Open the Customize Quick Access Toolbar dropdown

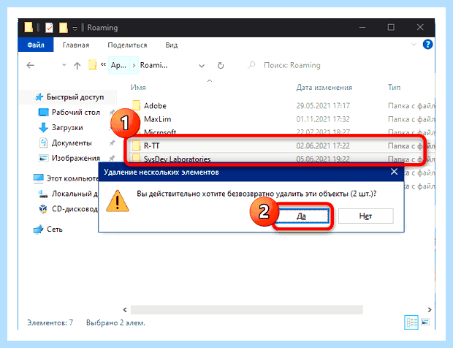[75, 28]
